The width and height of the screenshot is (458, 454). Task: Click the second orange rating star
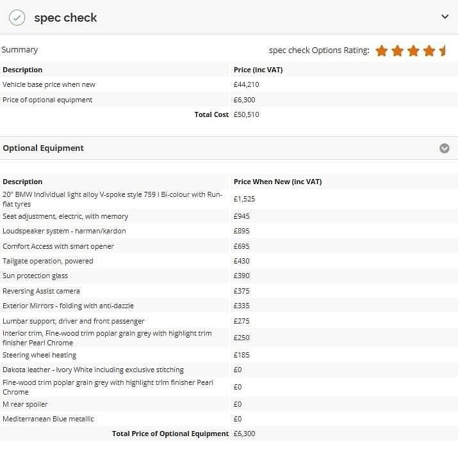click(398, 51)
